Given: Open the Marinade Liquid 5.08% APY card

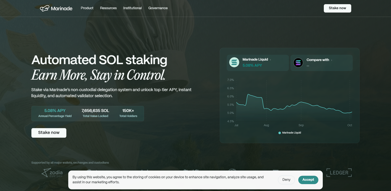Looking at the screenshot, I should 258,63.
